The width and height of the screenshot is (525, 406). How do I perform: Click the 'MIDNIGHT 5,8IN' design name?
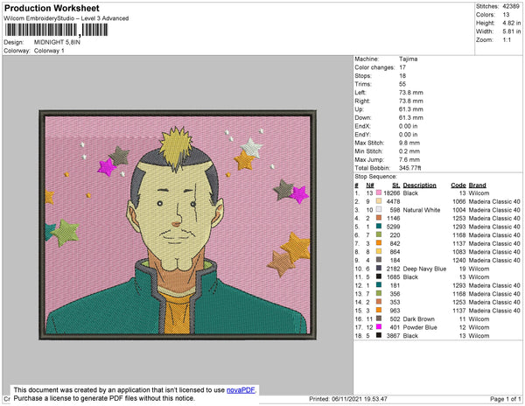[57, 43]
